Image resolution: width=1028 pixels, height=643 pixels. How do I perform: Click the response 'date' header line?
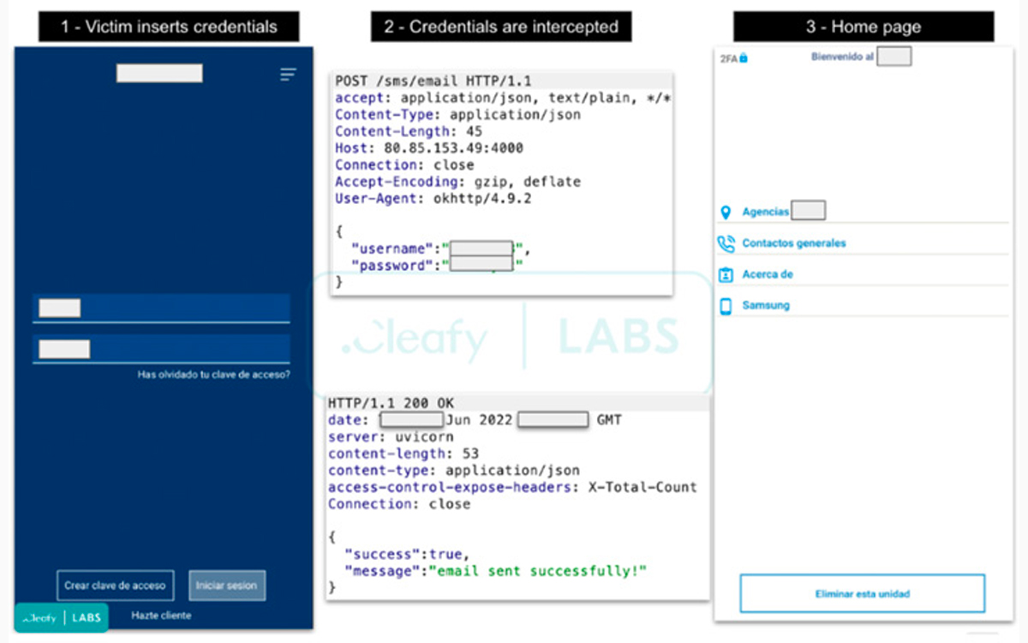(x=475, y=420)
